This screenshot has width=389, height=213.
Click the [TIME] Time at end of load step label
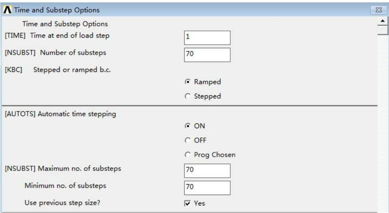(x=57, y=36)
